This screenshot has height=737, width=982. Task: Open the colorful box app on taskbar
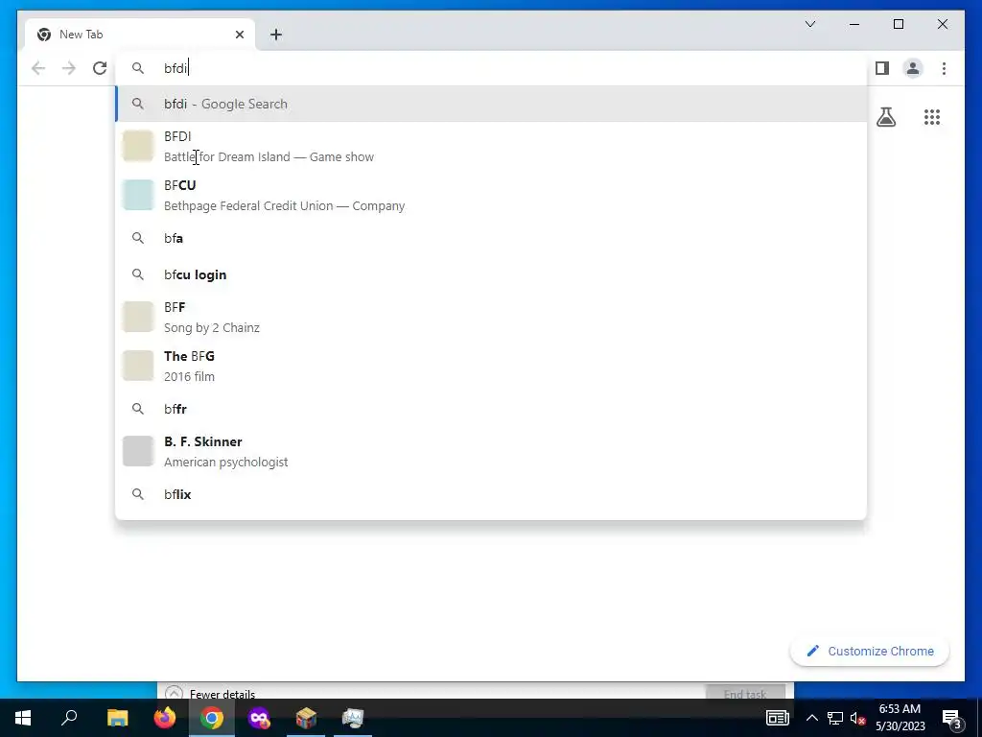point(306,718)
